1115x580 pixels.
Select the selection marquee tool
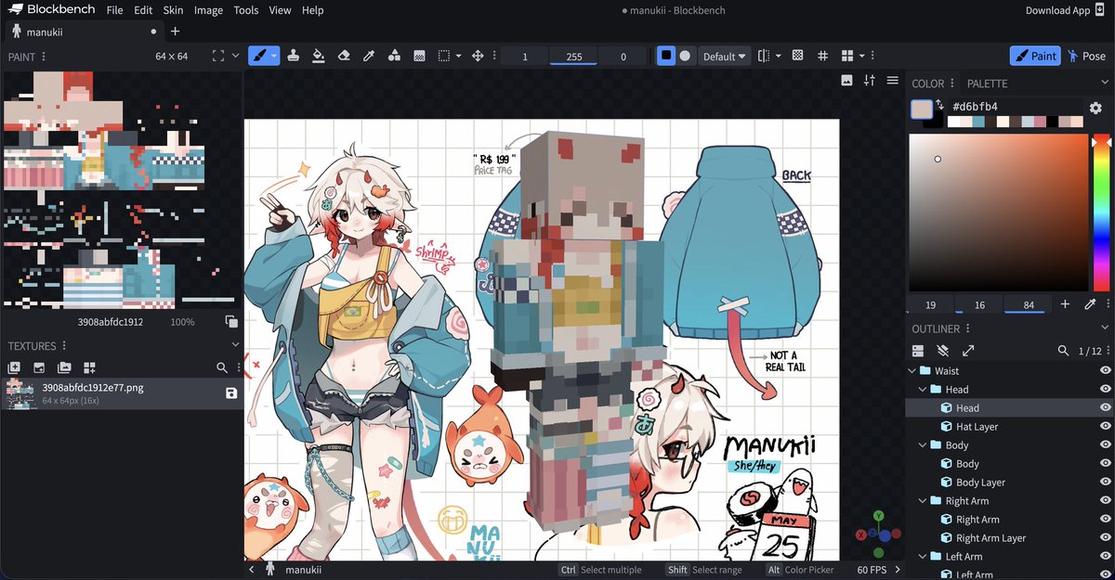444,56
